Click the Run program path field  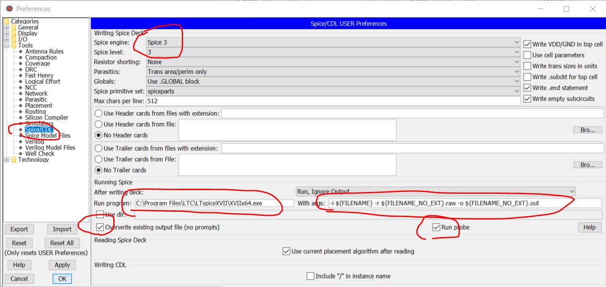click(x=214, y=203)
